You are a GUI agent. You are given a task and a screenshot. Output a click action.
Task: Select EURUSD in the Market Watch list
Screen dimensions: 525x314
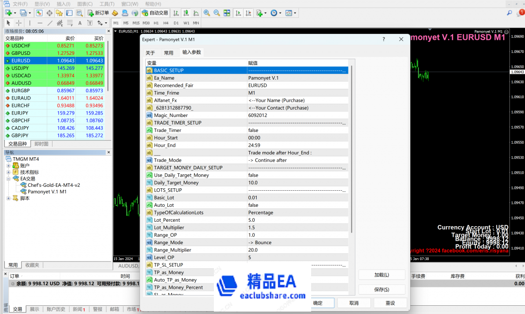23,60
